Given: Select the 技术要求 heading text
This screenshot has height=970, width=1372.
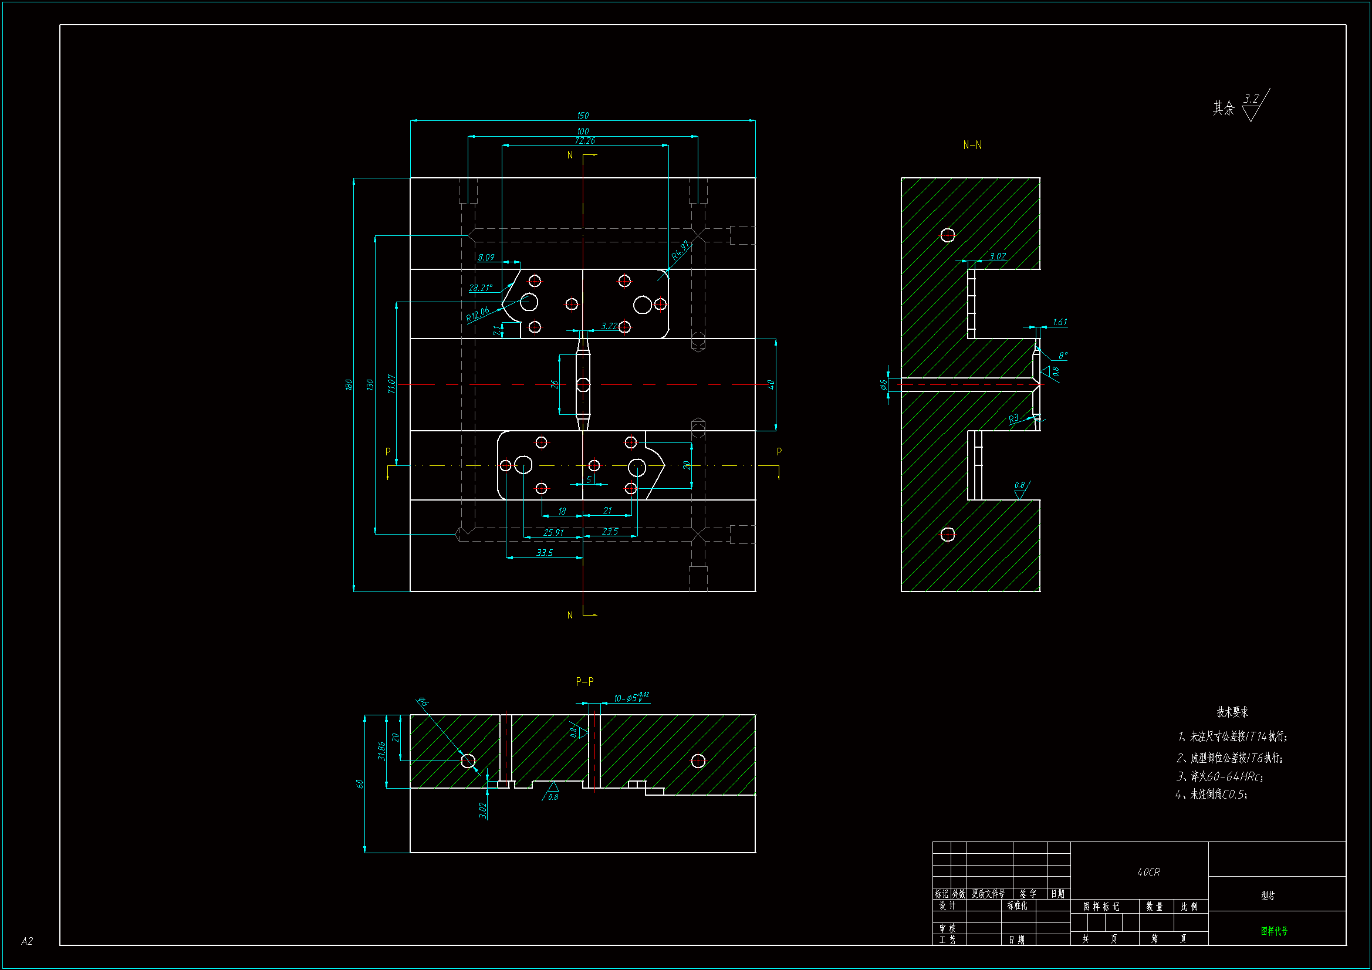Looking at the screenshot, I should click(1233, 712).
